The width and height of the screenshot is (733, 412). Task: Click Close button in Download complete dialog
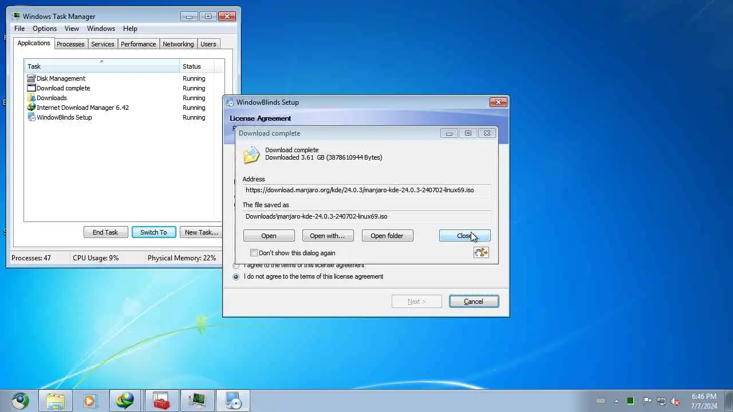(x=464, y=236)
